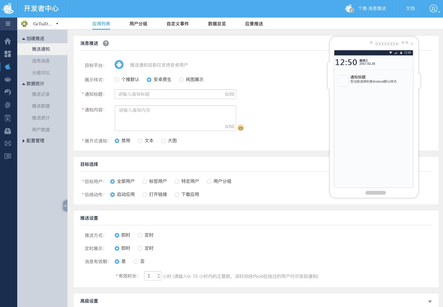
Task: Open the mail envelope icon in rail
Action: pyautogui.click(x=8, y=144)
